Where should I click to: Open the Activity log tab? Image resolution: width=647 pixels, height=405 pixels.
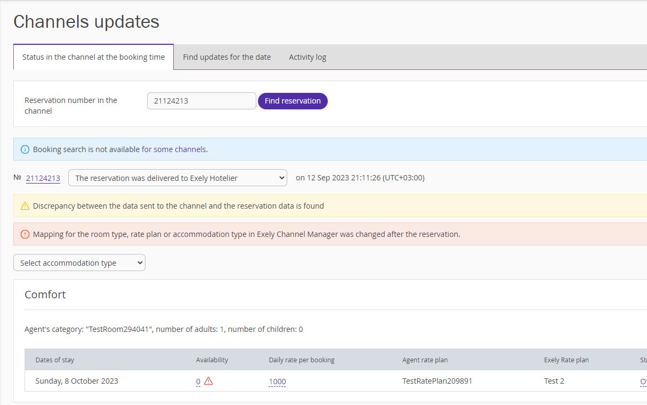pos(308,57)
